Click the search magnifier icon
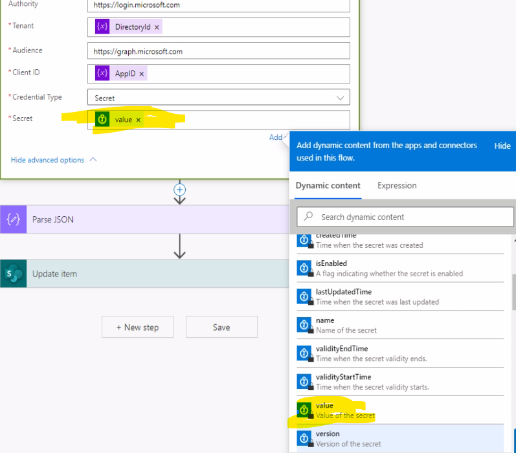 309,217
